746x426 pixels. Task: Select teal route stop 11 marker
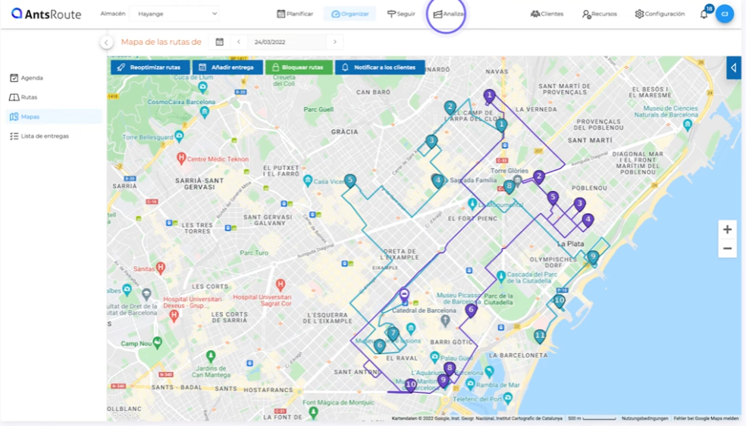coord(540,337)
